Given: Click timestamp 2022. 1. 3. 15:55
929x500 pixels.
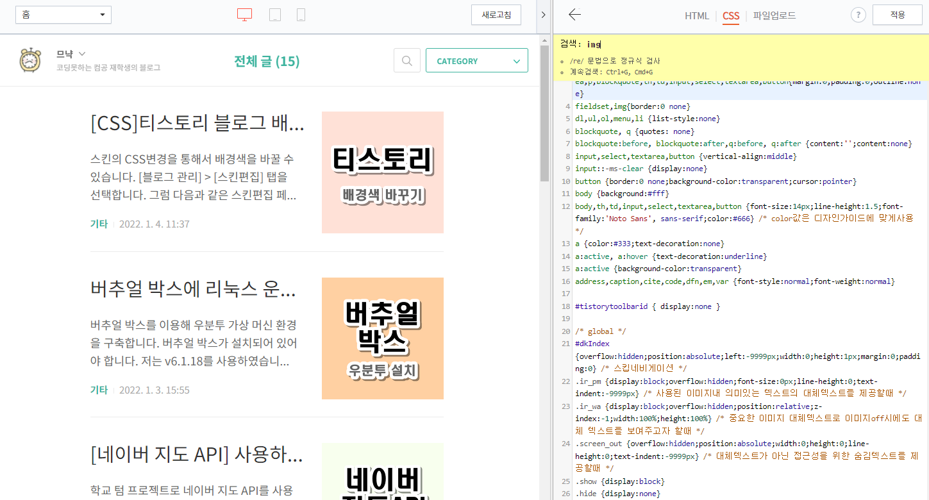Looking at the screenshot, I should (x=154, y=390).
